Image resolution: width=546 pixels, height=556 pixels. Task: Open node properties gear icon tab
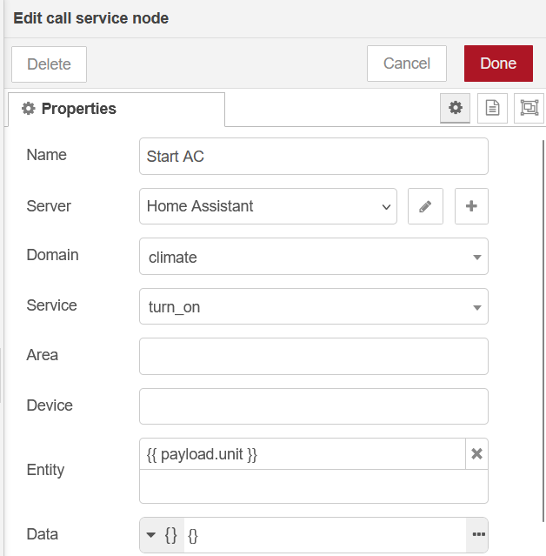(x=455, y=108)
